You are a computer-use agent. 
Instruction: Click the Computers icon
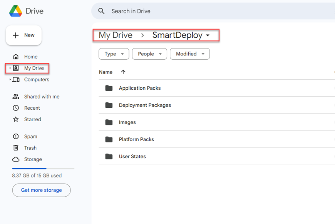click(16, 79)
